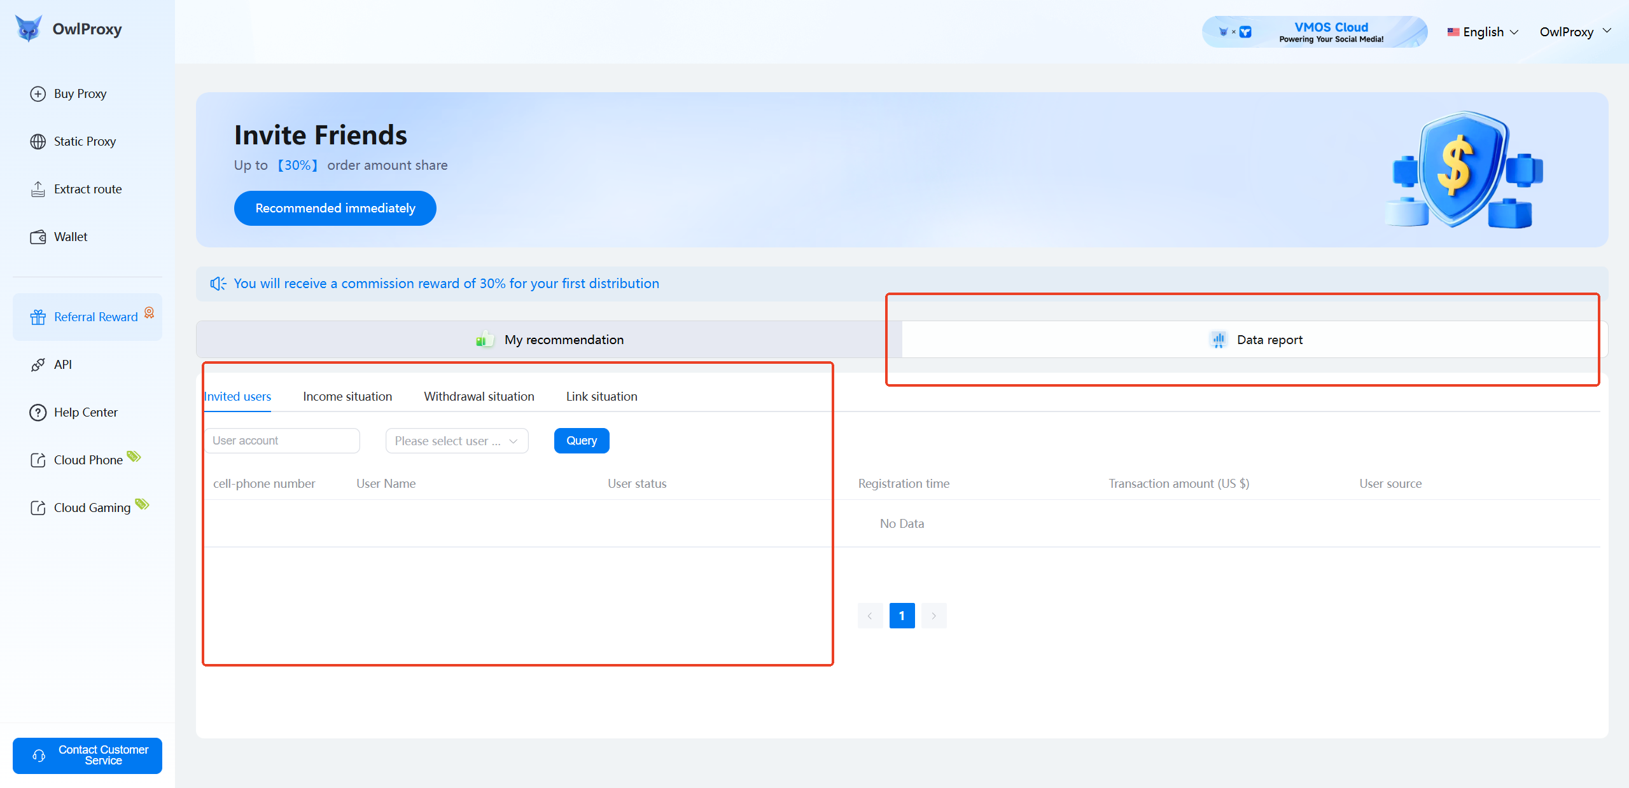1629x788 pixels.
Task: Click the Wallet icon in sidebar
Action: pos(38,237)
